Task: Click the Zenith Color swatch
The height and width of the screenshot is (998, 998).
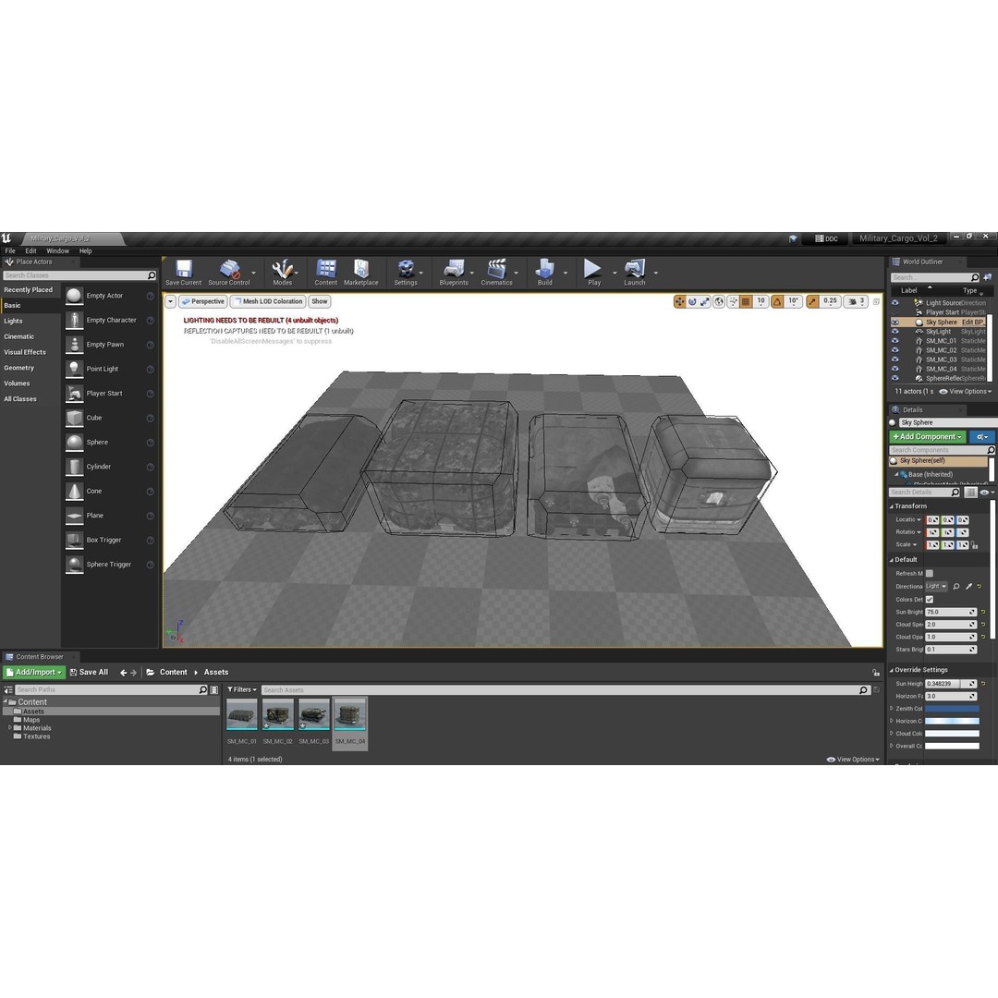Action: coord(952,709)
